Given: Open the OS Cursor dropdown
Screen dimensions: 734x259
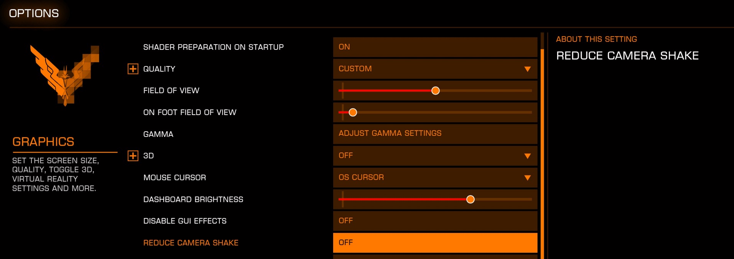Looking at the screenshot, I should (x=435, y=177).
